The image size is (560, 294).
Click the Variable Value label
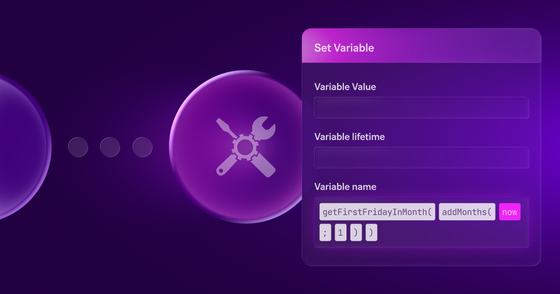[x=345, y=87]
